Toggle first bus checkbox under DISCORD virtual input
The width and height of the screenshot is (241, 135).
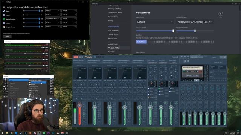tap(170, 88)
